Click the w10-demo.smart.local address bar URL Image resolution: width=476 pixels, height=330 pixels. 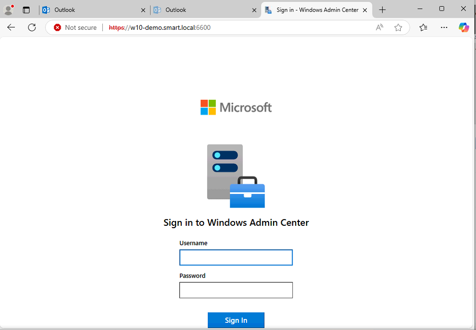point(160,28)
